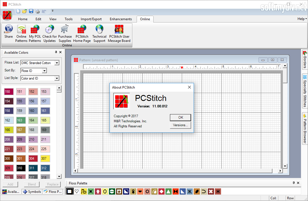Click the Save floppy disk icon
This screenshot has height=201, width=308.
[x=31, y=11]
